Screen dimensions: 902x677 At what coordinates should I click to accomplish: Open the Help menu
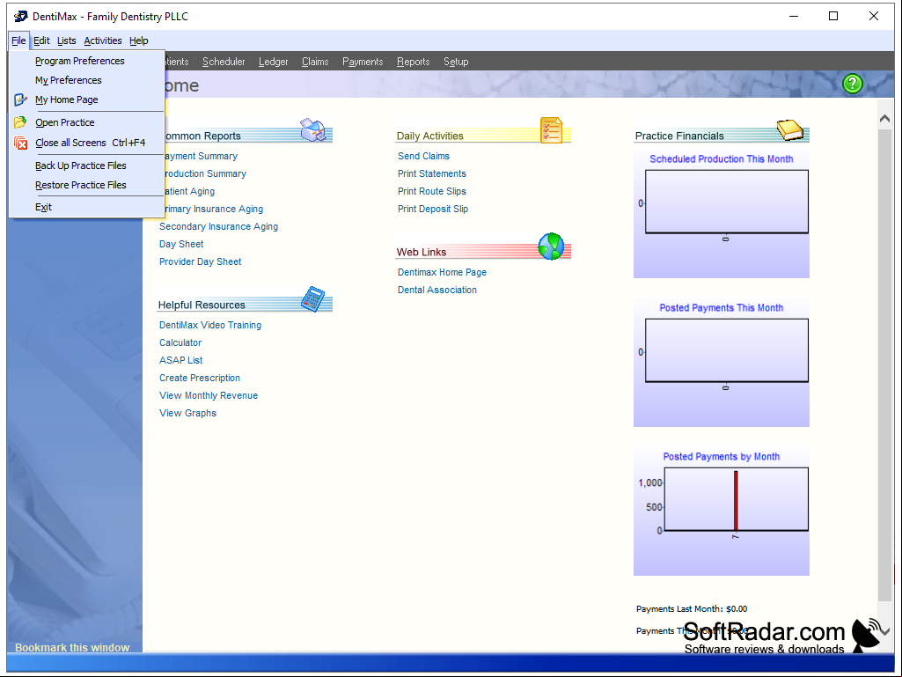(x=139, y=40)
